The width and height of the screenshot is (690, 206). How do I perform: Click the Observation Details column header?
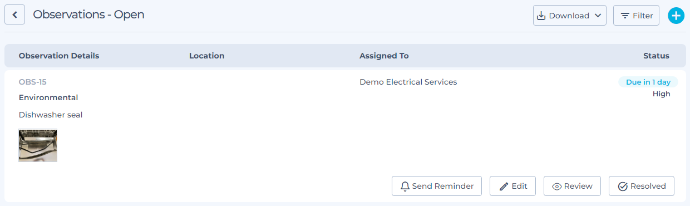59,56
